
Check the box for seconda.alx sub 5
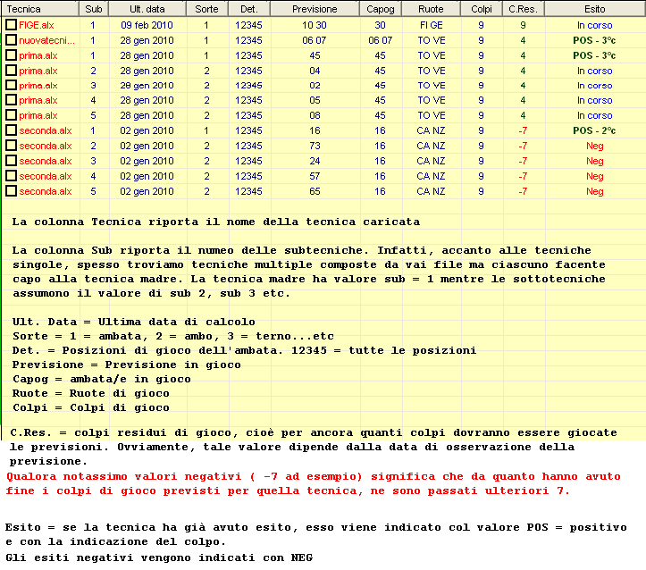(x=11, y=191)
